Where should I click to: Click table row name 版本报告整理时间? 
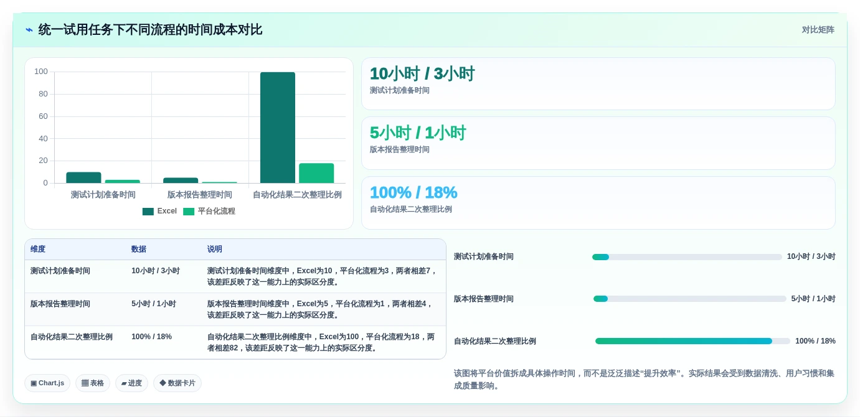tap(60, 304)
